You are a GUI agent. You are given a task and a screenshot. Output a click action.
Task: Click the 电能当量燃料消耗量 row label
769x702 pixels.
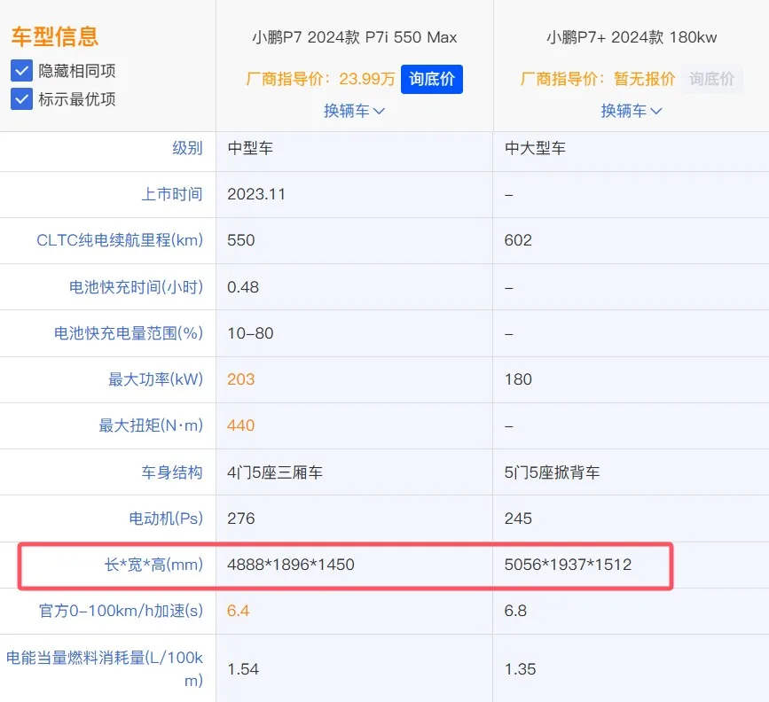[x=105, y=668]
